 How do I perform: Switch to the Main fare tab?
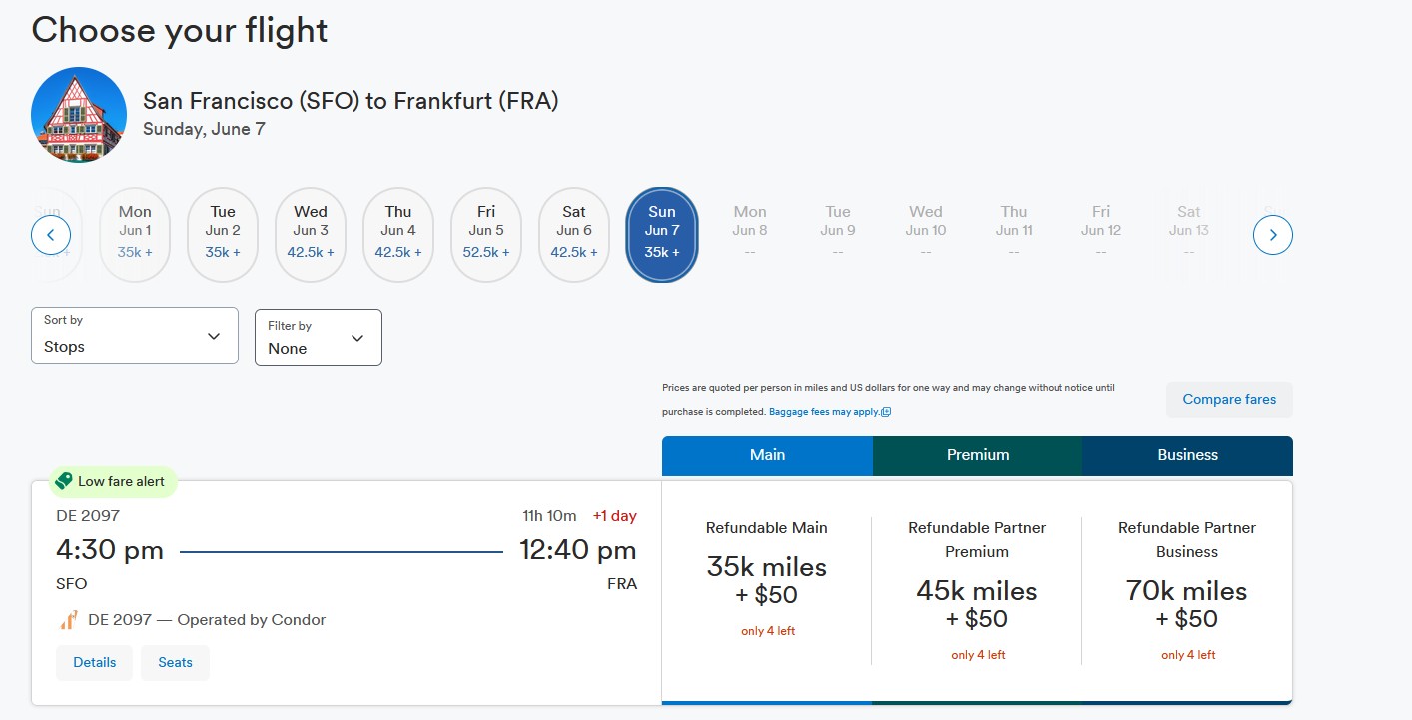pyautogui.click(x=767, y=455)
